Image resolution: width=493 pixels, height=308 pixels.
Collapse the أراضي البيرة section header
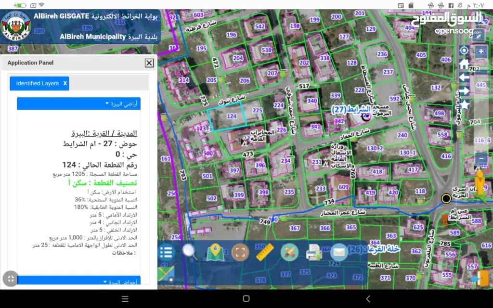78,103
